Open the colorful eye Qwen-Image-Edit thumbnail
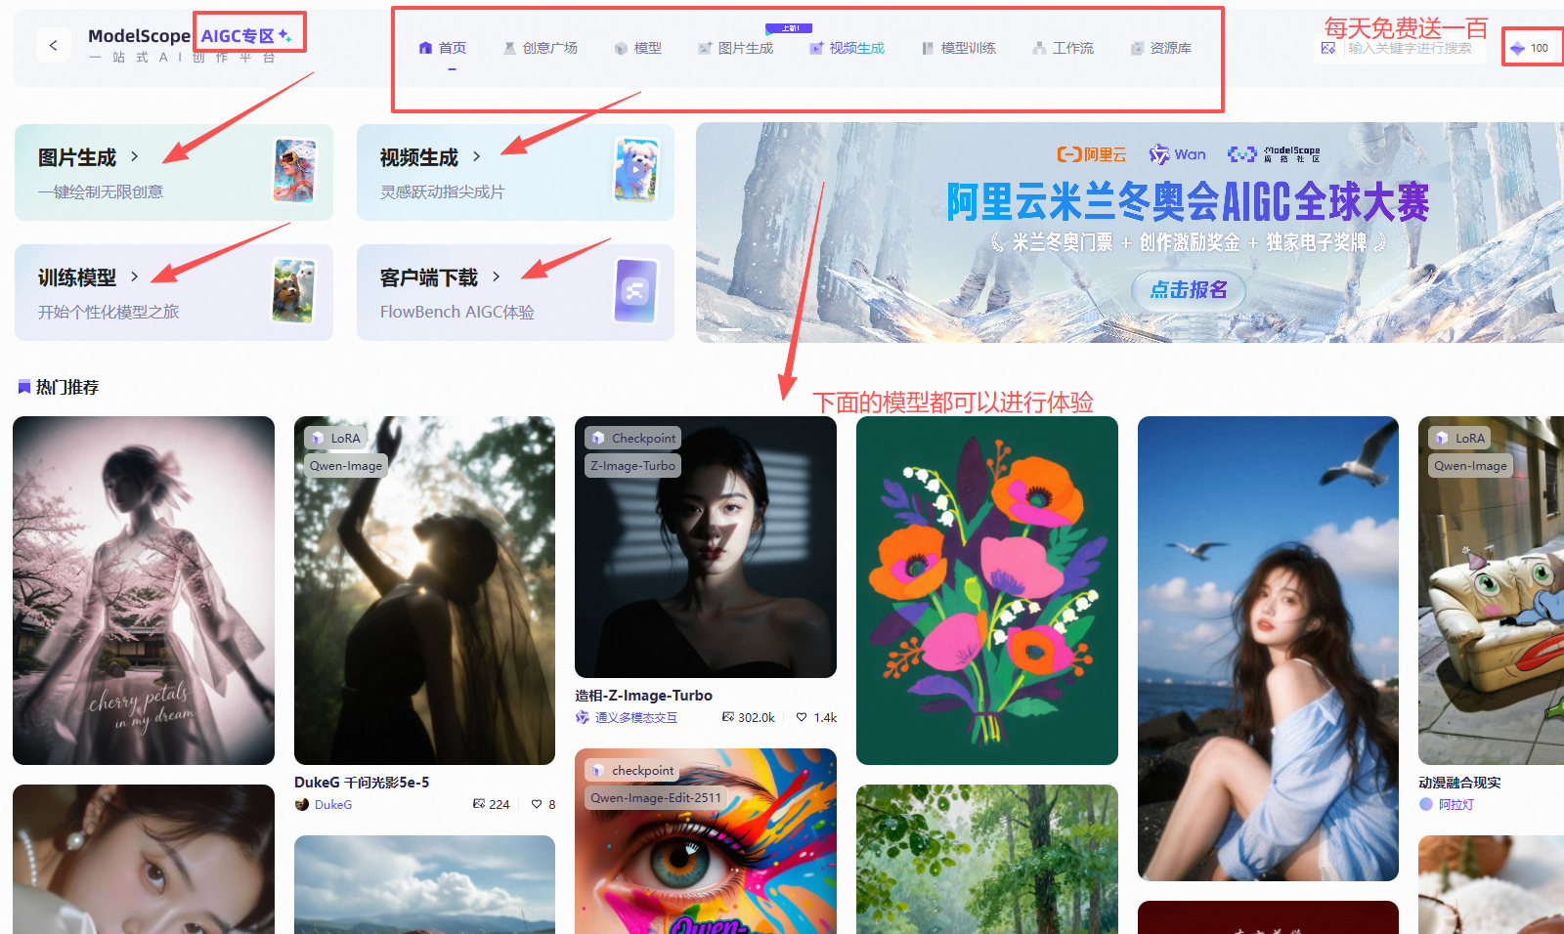1564x934 pixels. [x=706, y=841]
